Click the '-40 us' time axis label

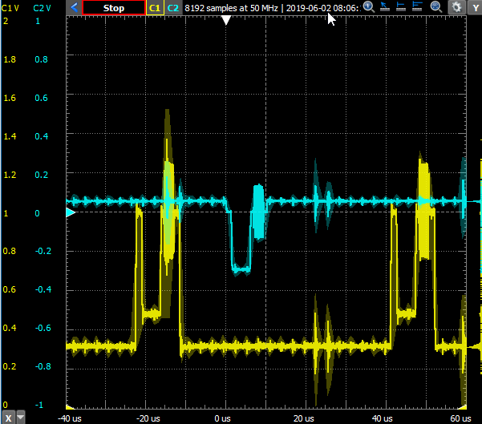pos(70,418)
